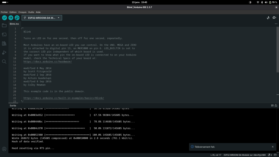Image resolution: width=279 pixels, height=157 pixels.
Task: Open the Library Manager sidebar
Action: click(x=4, y=43)
